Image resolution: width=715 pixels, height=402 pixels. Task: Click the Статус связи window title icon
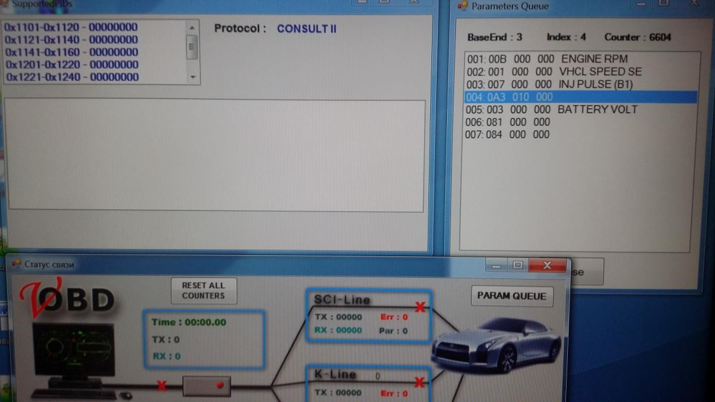16,264
